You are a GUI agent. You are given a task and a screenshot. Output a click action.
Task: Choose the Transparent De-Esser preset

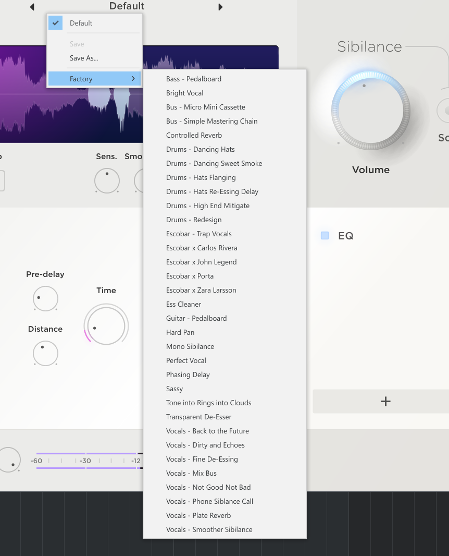click(198, 417)
